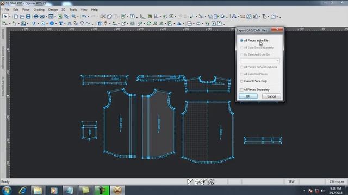Click the green Excel export icon
Screen dimensions: 348x195
(60, 16)
